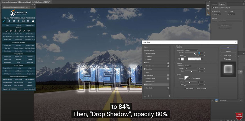Select the patch icon at end of RETOUCH row
The image size is (245, 121).
(28, 31)
